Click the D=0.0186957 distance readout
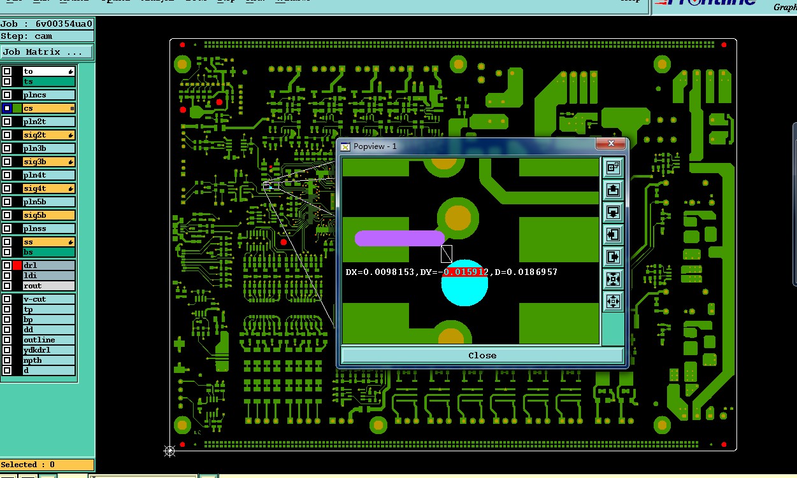Screen dimensions: 797x478 point(526,272)
